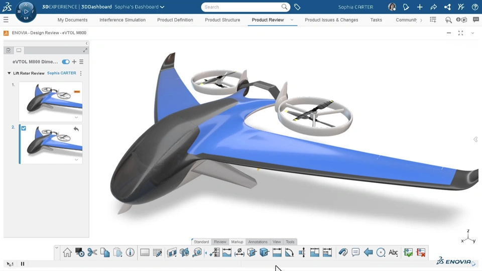
Task: Open the panel list menu button
Action: pos(81,62)
